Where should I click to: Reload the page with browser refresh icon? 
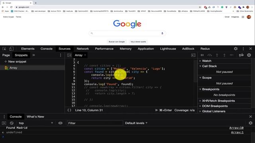pos(11,7)
